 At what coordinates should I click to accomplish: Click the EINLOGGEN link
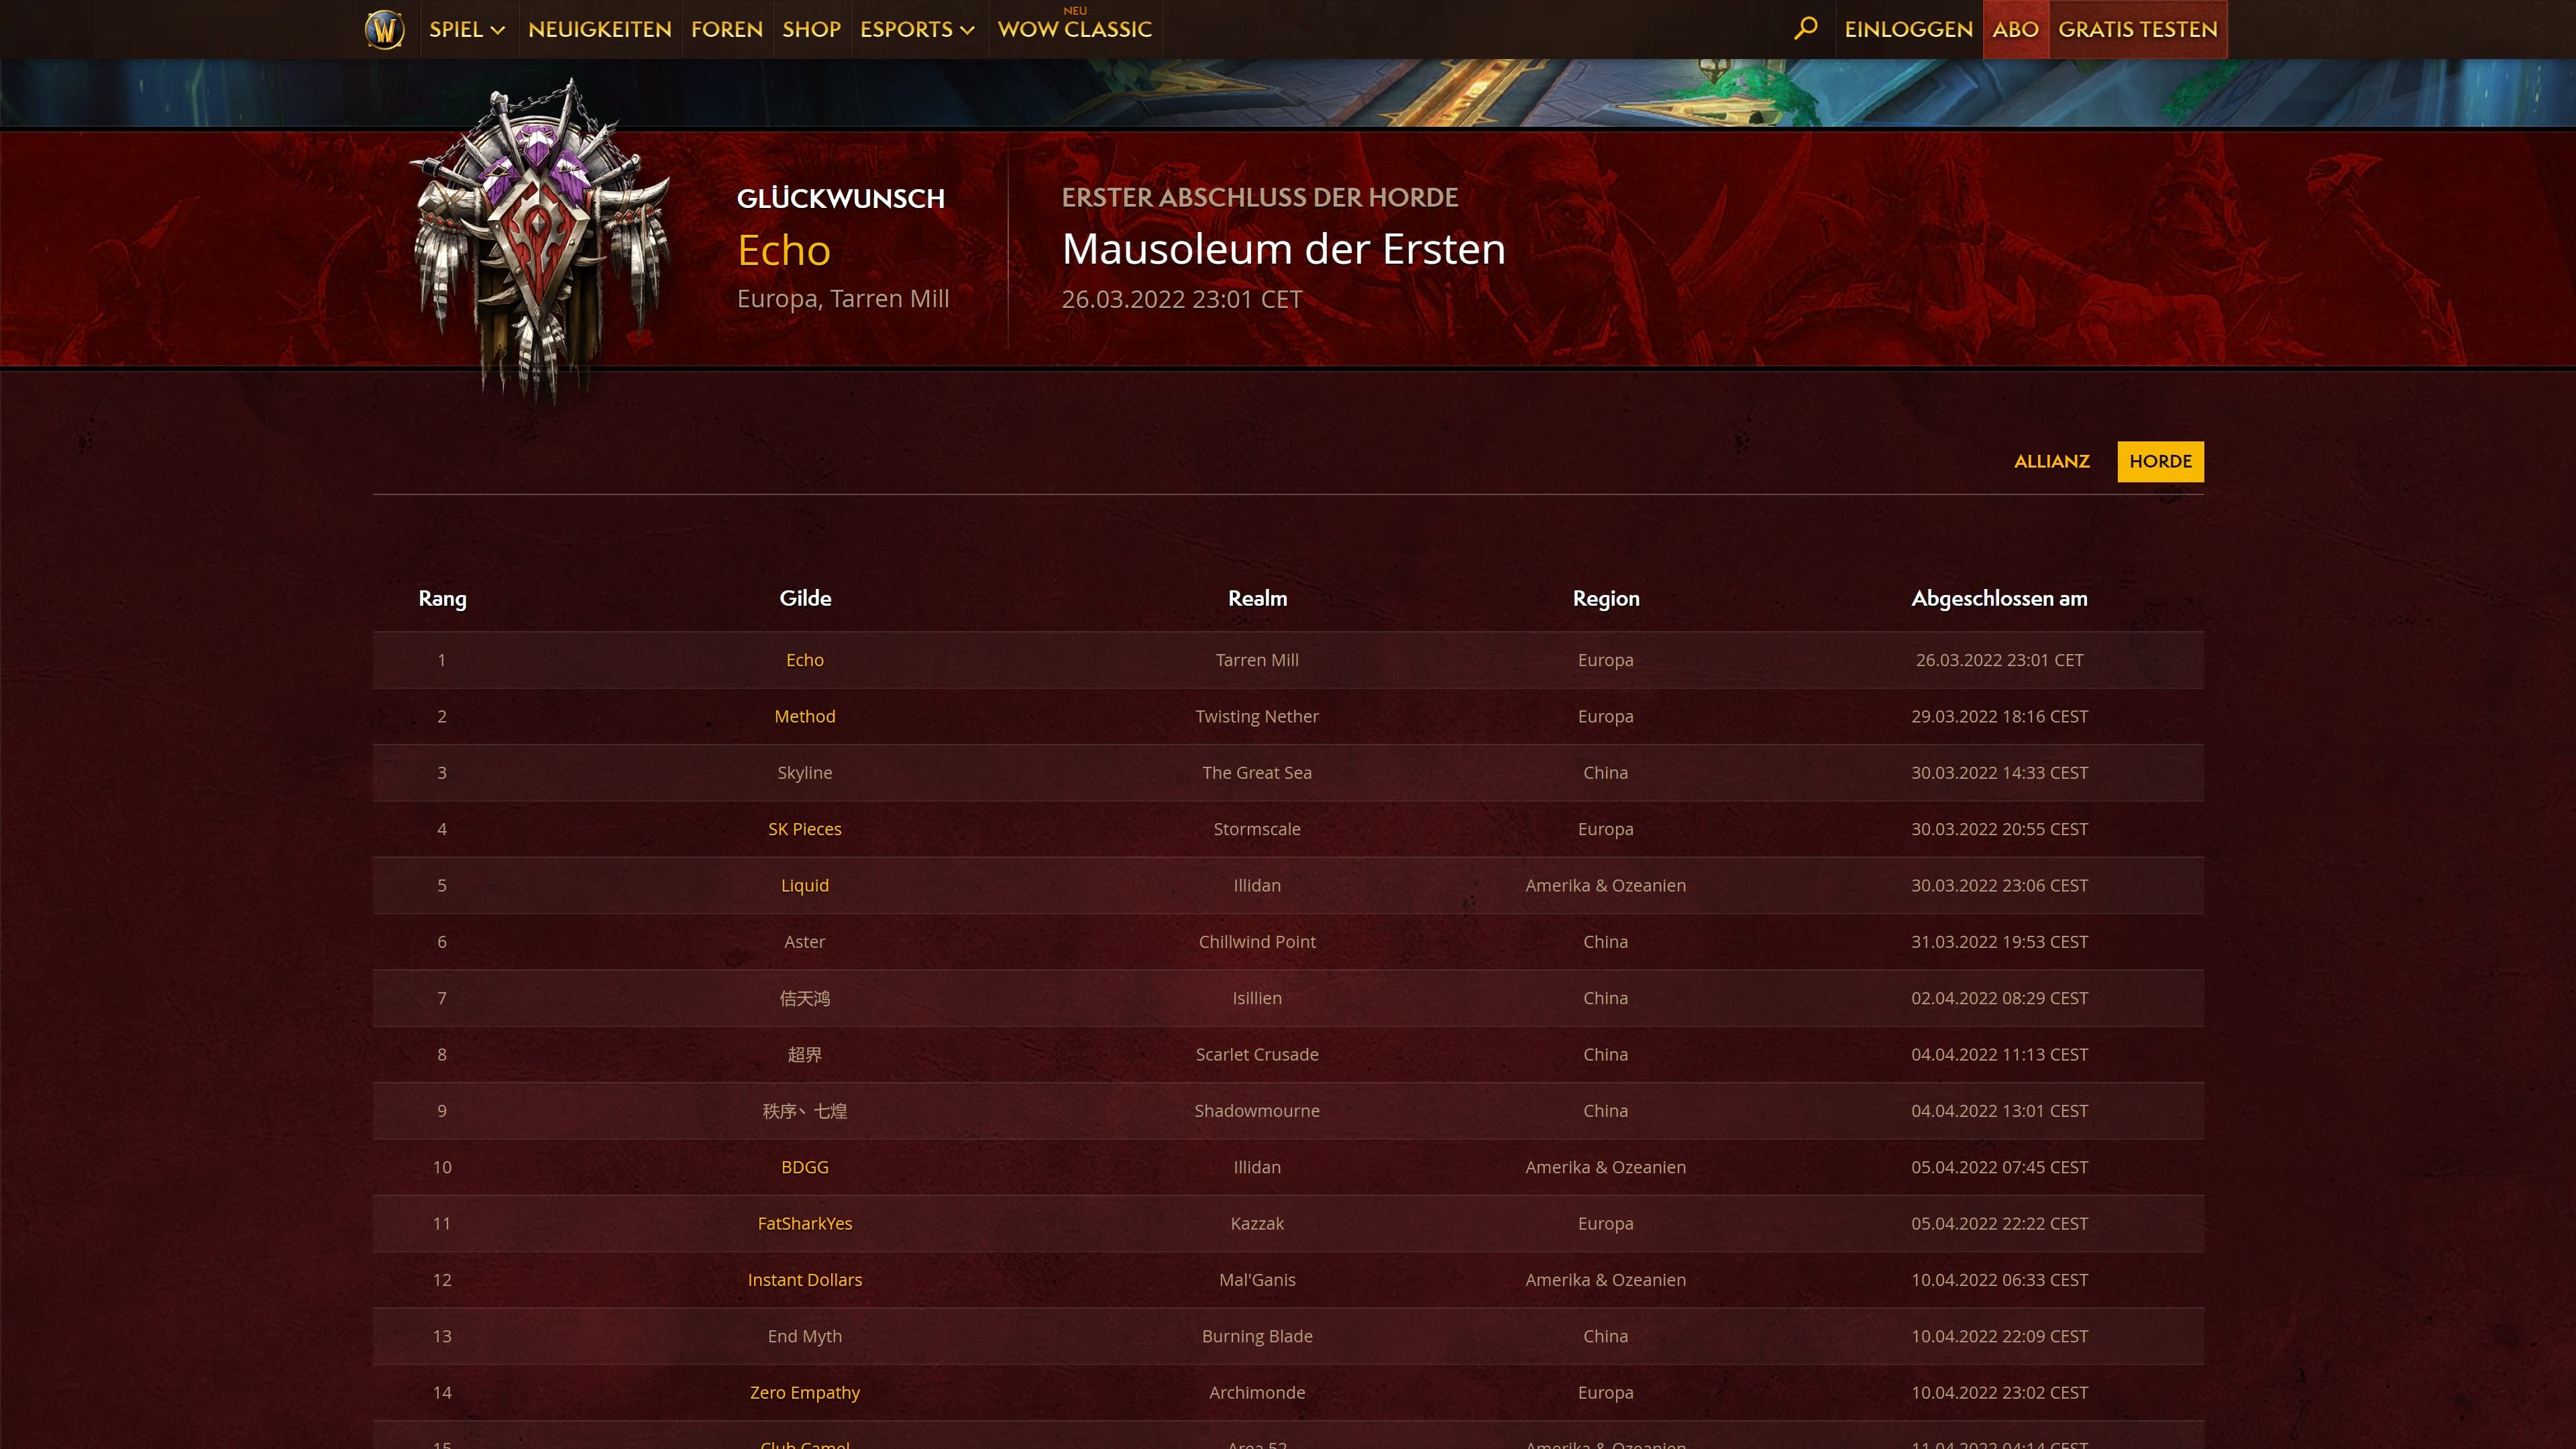(1908, 29)
